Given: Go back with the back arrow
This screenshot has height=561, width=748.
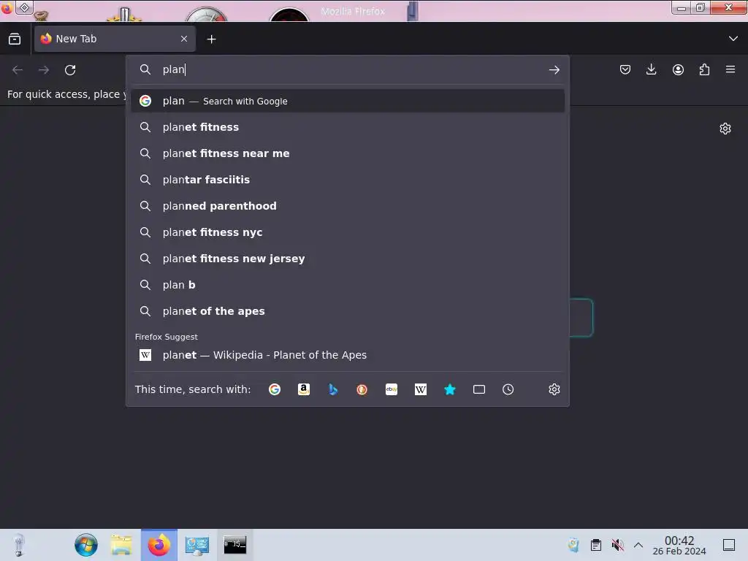Looking at the screenshot, I should (x=18, y=70).
